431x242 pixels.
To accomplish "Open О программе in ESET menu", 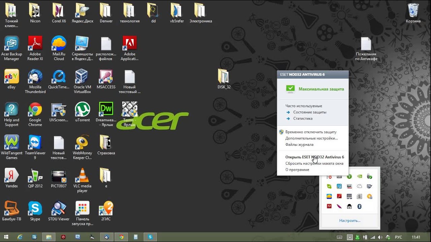I will pyautogui.click(x=297, y=170).
